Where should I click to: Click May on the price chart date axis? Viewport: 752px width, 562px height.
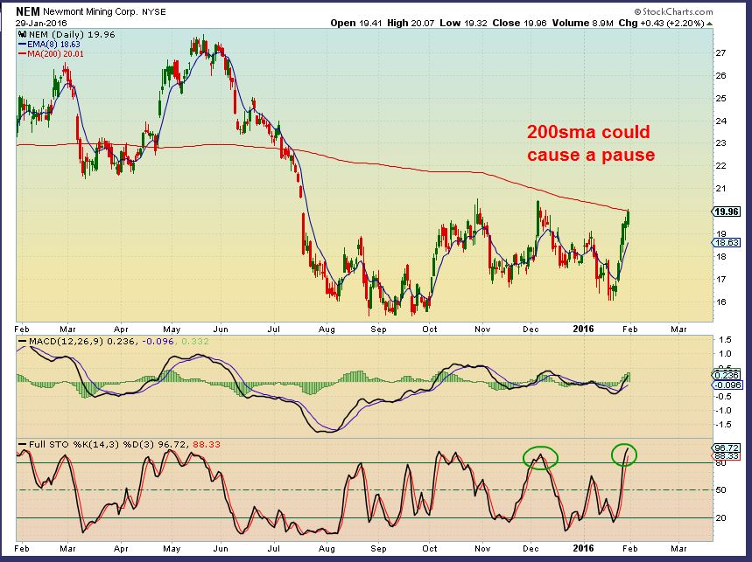click(172, 330)
